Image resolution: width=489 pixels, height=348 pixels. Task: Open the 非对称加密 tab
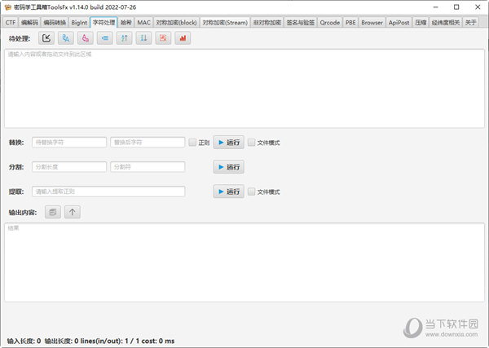coord(267,23)
